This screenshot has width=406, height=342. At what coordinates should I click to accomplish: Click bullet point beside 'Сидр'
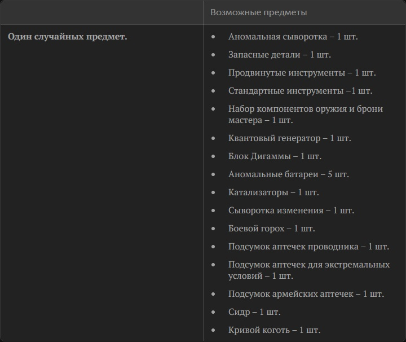(x=213, y=312)
